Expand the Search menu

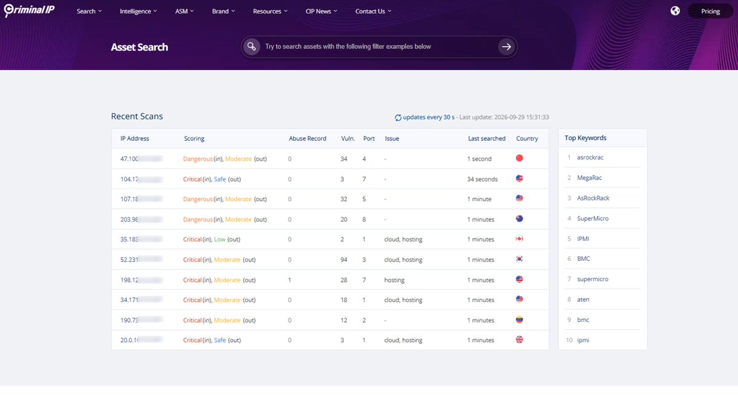(x=89, y=11)
